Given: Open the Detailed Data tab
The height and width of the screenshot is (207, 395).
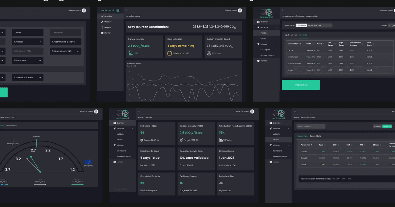Looking at the screenshot, I should 315,136.
